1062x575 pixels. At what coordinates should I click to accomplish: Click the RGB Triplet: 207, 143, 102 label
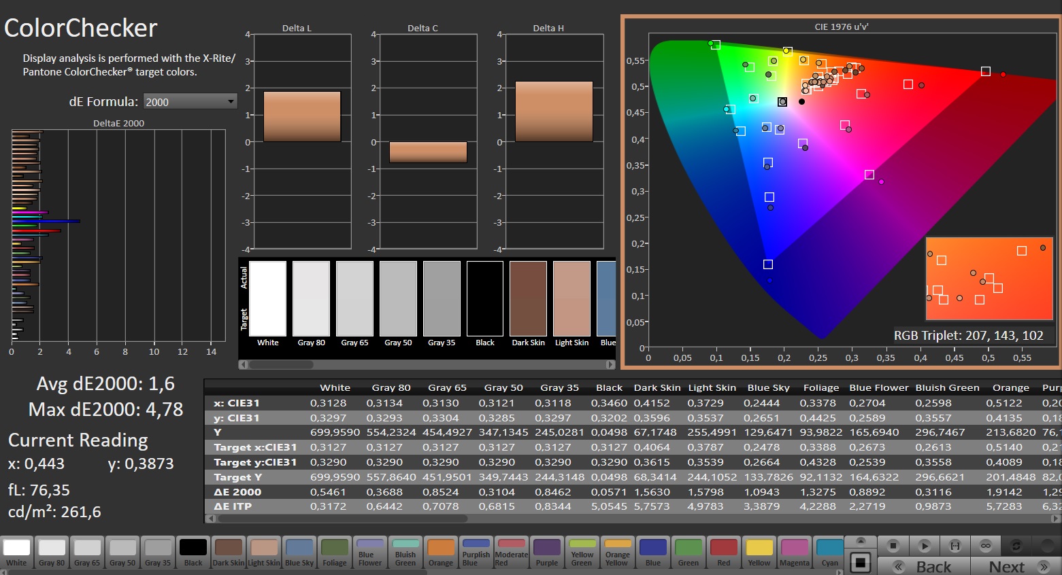click(x=968, y=336)
